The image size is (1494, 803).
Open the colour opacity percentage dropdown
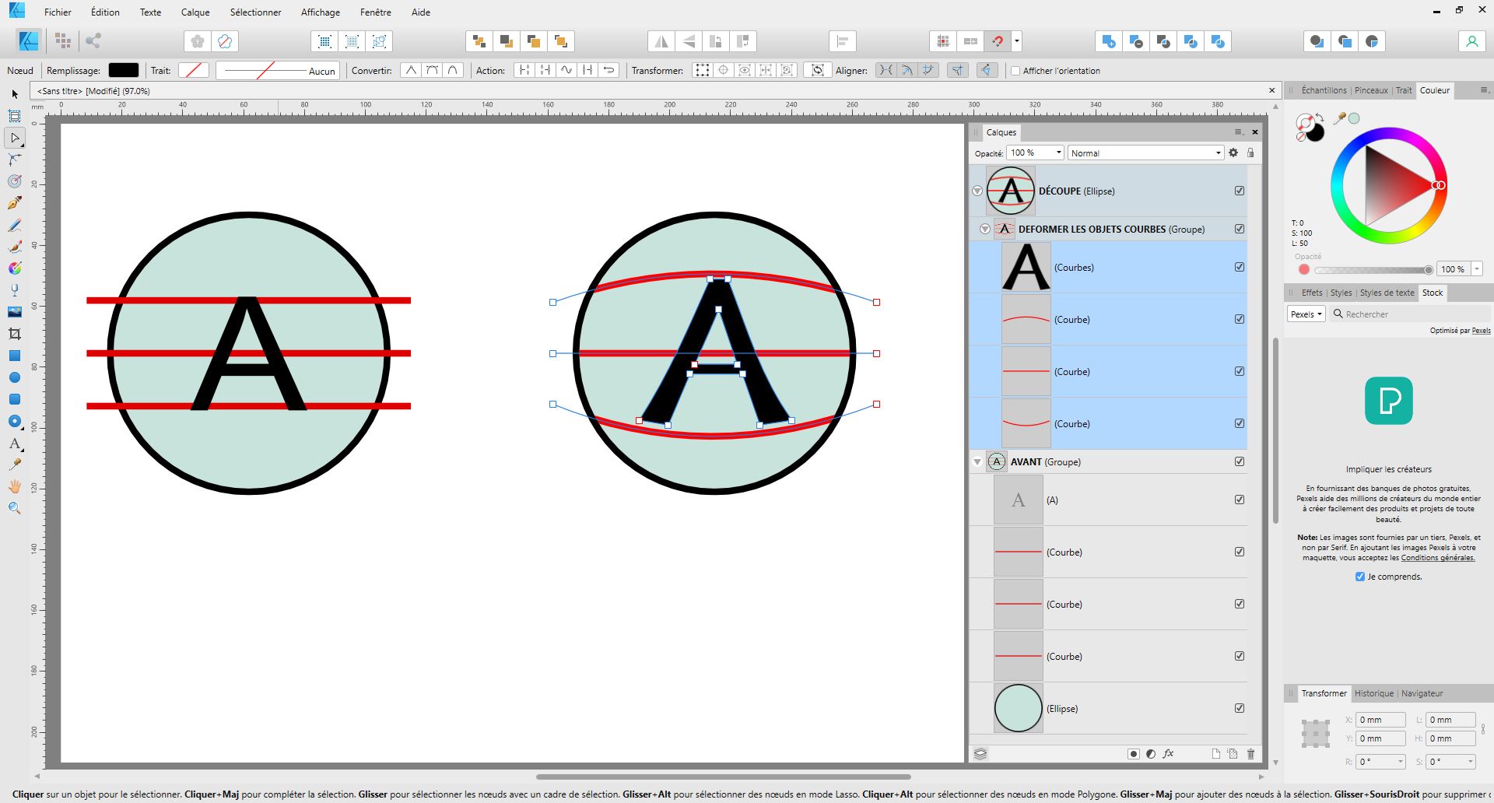(x=1477, y=269)
